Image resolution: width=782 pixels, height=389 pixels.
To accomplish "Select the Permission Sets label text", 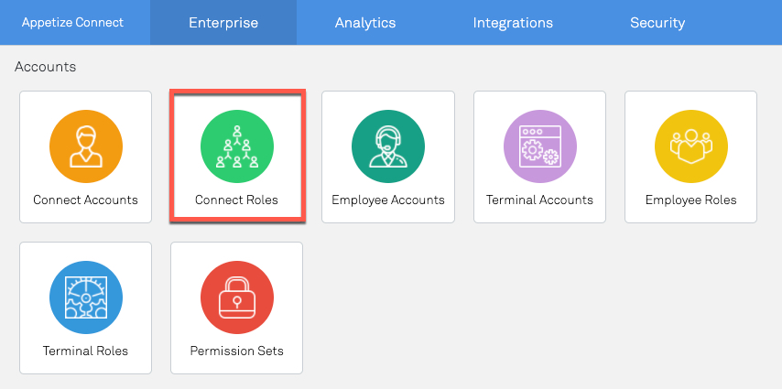I will 236,351.
